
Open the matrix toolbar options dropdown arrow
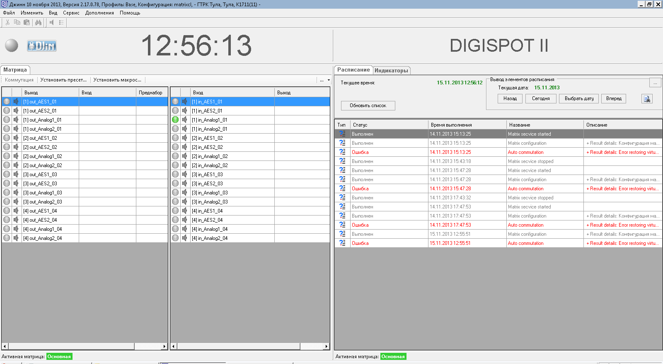(x=329, y=80)
